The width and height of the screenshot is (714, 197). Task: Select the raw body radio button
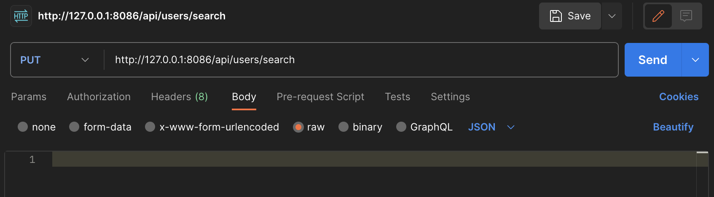click(298, 127)
